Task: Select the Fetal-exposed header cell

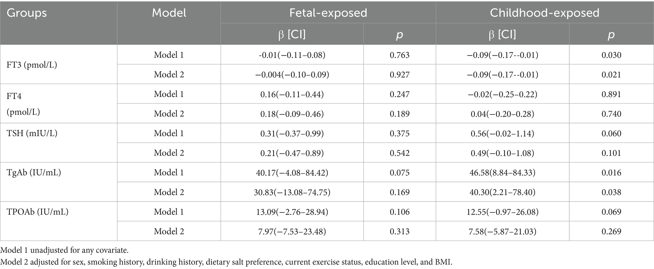Action: click(x=328, y=13)
